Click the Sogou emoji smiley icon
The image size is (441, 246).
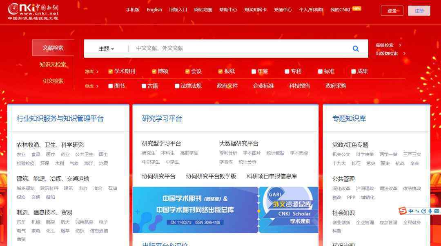coord(424,211)
